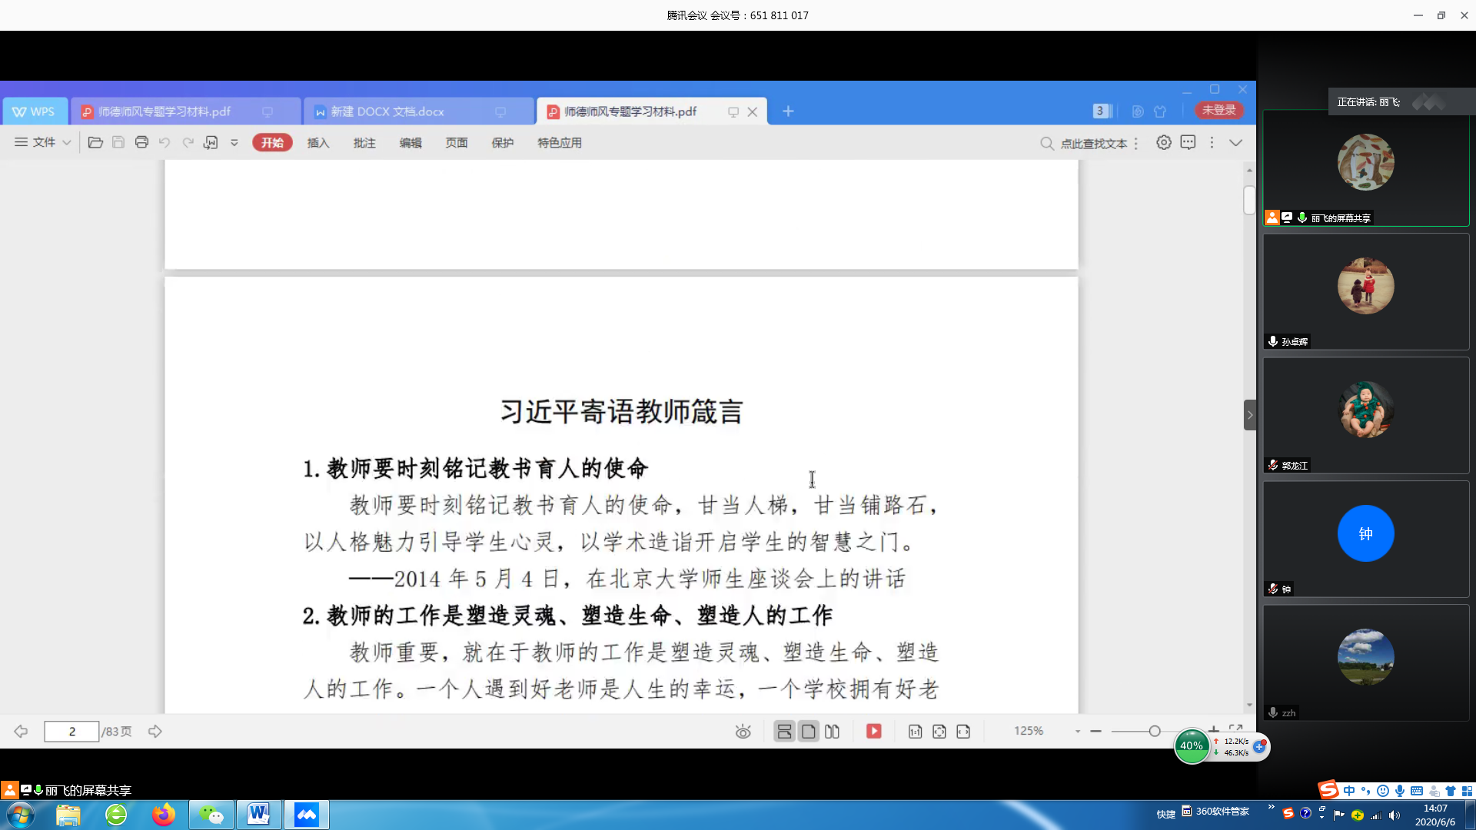Image resolution: width=1476 pixels, height=830 pixels.
Task: Click the actual size 1:1 icon
Action: [915, 732]
